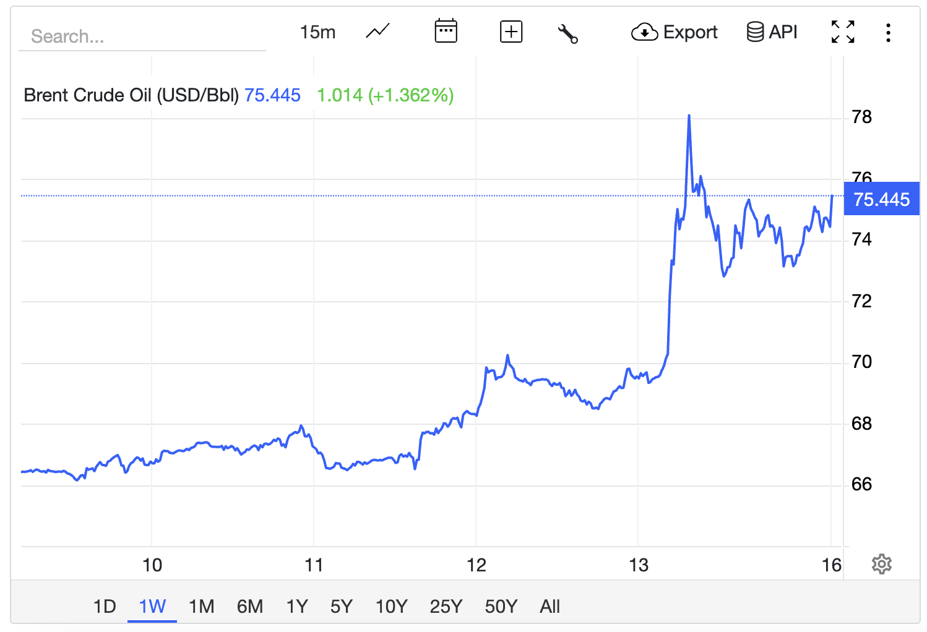This screenshot has height=632, width=927.
Task: Click the chart type line icon
Action: [x=377, y=31]
